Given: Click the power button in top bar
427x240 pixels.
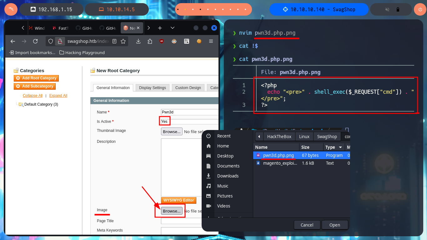Looking at the screenshot, I should [419, 9].
